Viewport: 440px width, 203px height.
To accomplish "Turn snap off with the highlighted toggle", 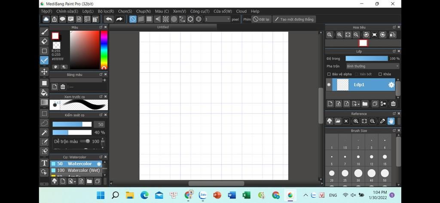I will tap(133, 19).
